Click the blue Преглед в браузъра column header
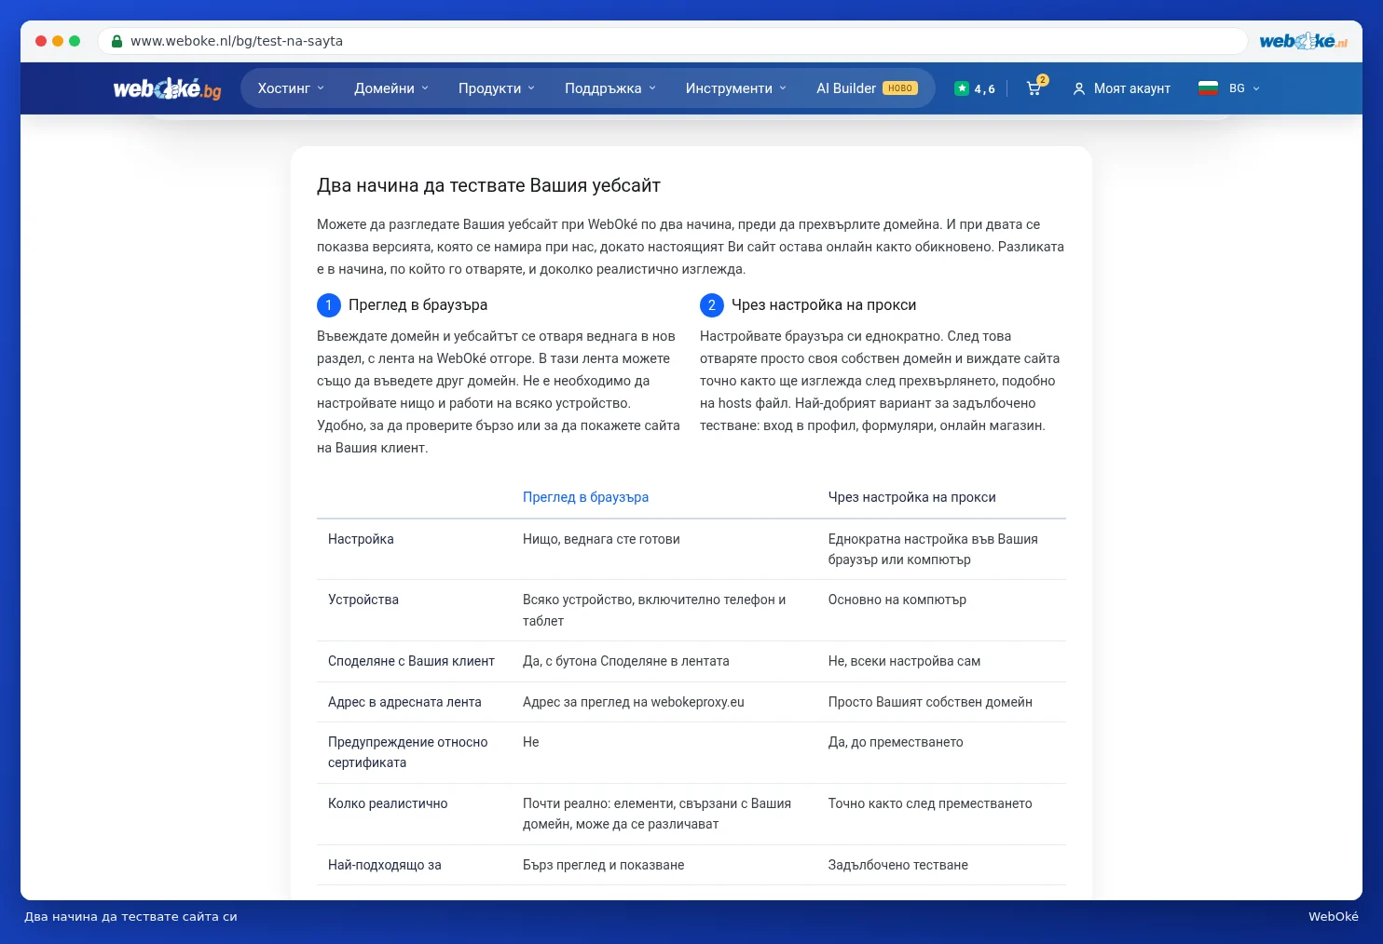 [585, 497]
